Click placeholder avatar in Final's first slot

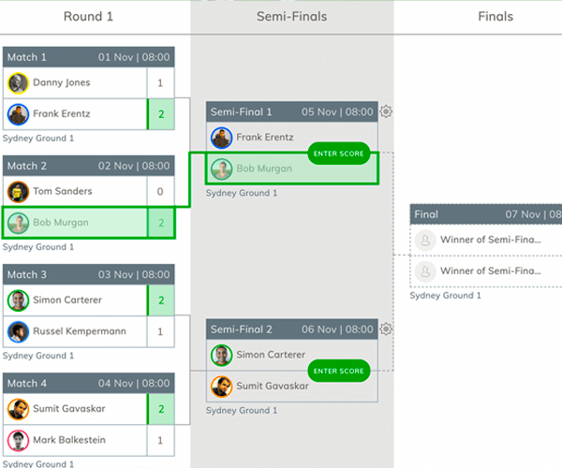pyautogui.click(x=425, y=240)
